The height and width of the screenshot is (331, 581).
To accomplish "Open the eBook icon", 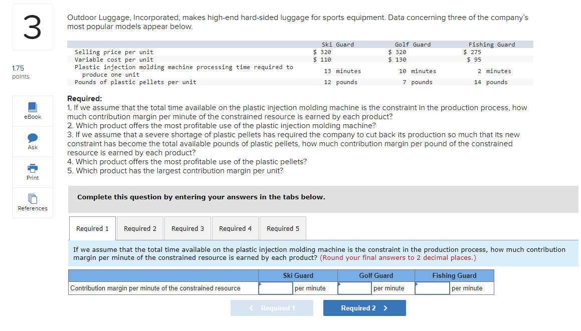I will tap(33, 107).
